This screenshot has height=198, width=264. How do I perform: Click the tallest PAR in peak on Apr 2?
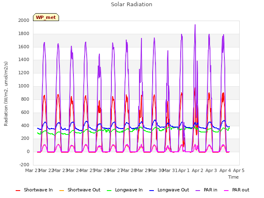195,25
